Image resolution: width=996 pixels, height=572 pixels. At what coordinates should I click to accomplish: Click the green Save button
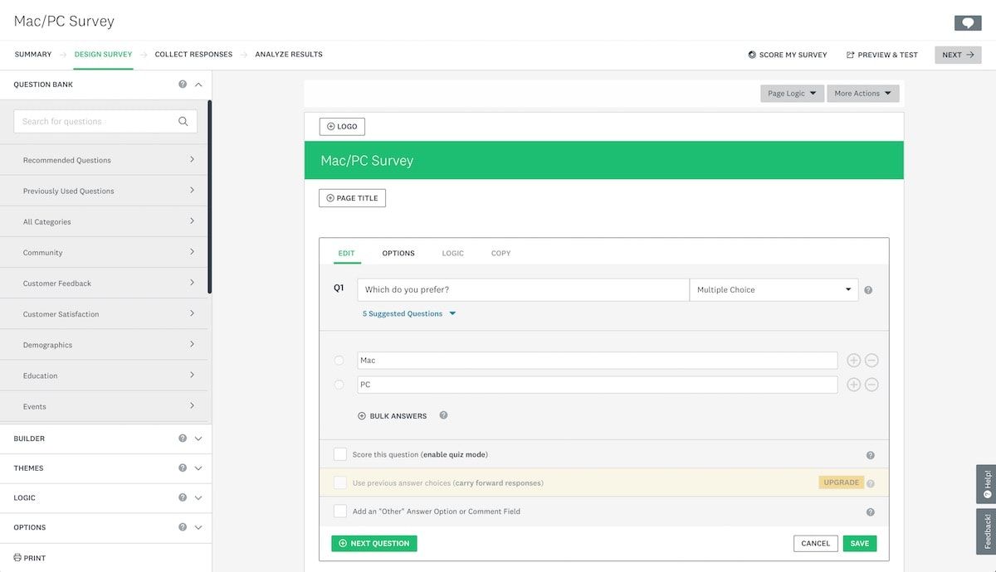[x=859, y=544]
